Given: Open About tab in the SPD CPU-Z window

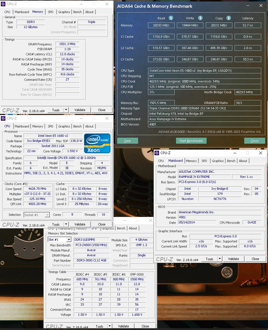Looking at the screenshot, I should pos(133,228).
